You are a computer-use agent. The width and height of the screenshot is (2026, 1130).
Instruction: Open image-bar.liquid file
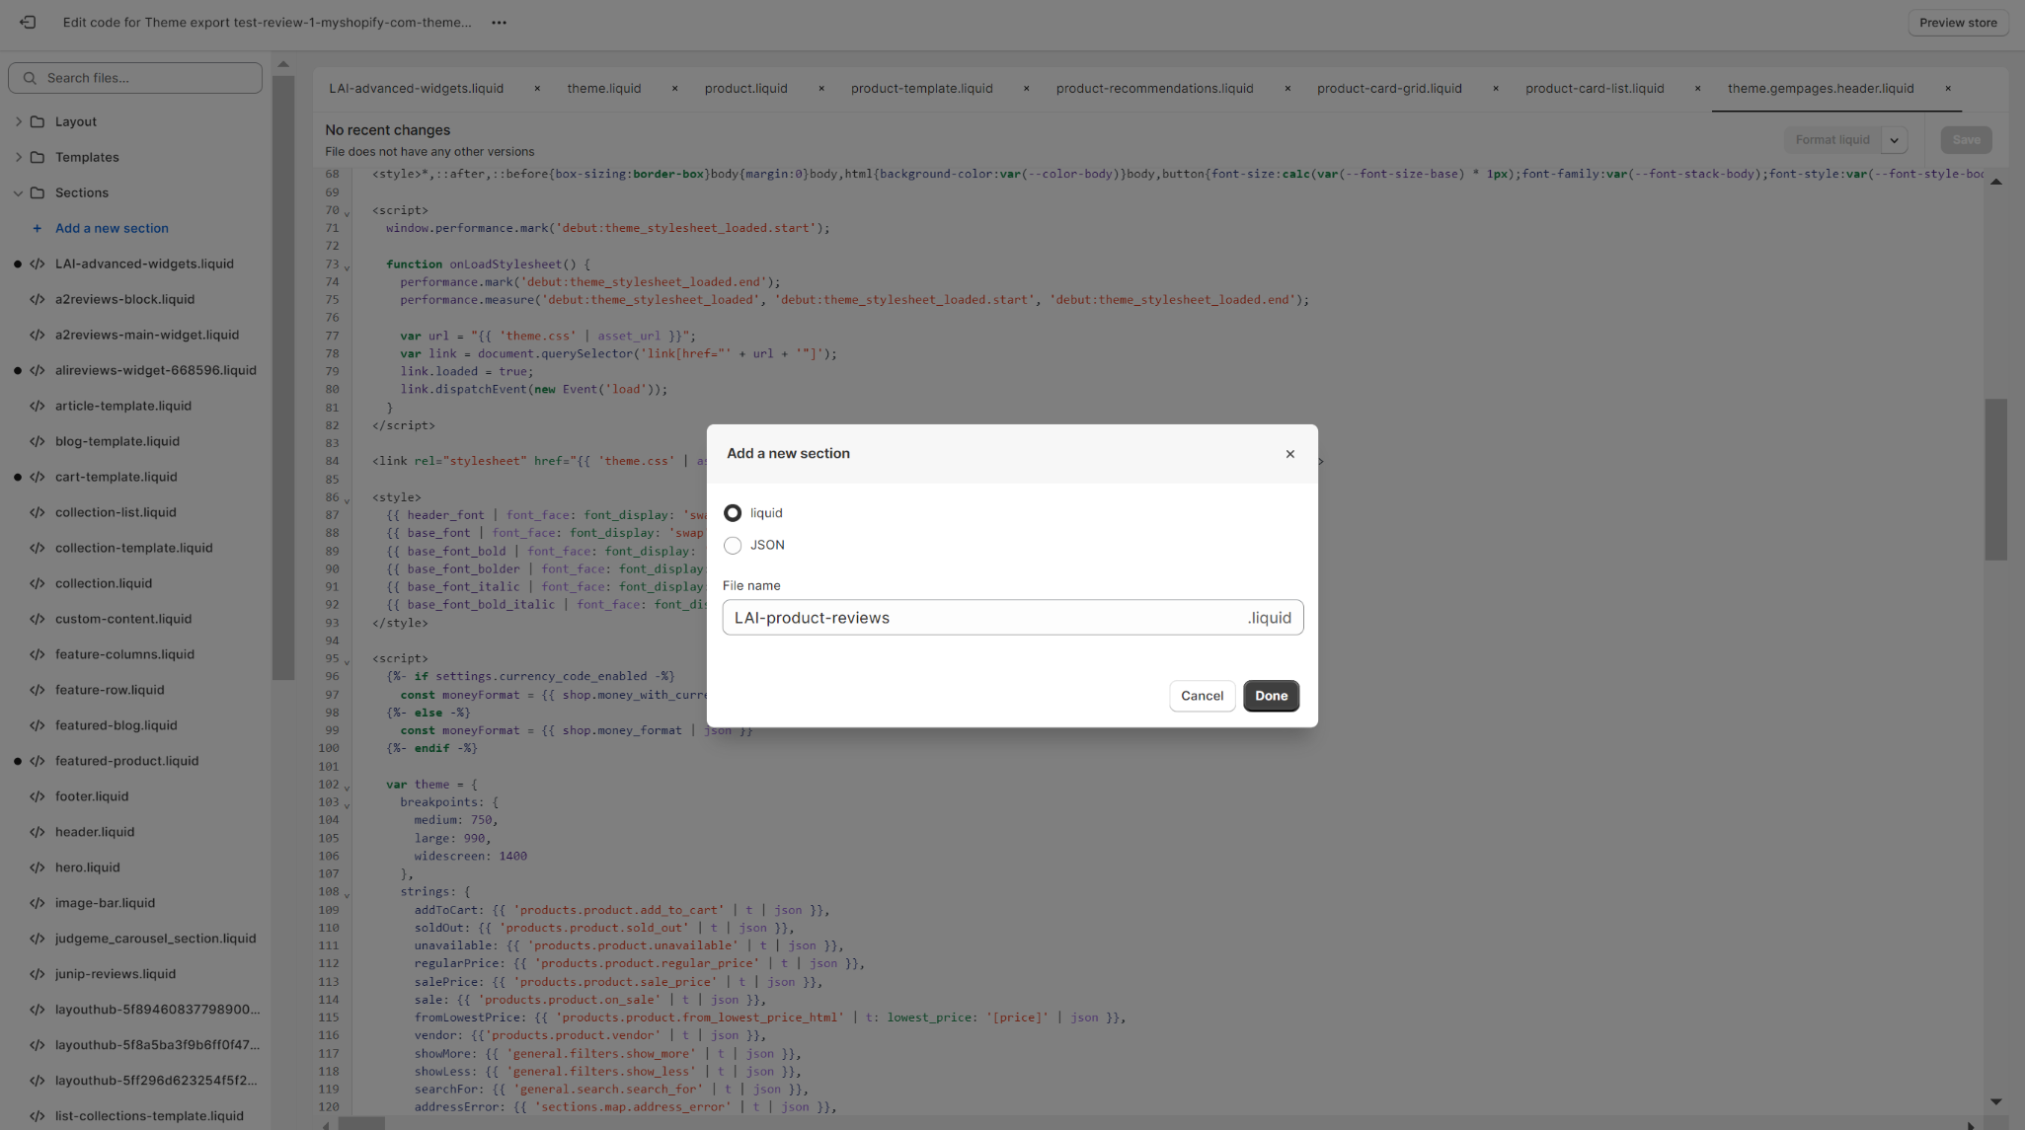105,903
